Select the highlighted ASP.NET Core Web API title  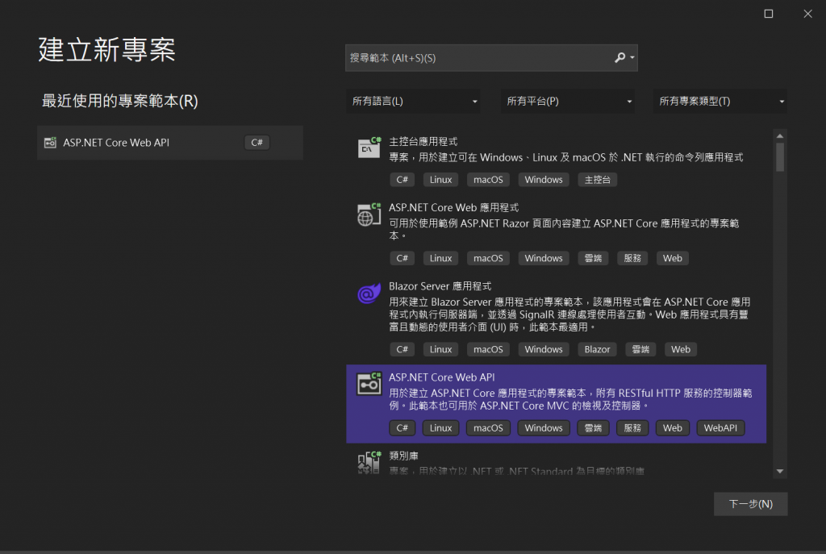(x=441, y=377)
